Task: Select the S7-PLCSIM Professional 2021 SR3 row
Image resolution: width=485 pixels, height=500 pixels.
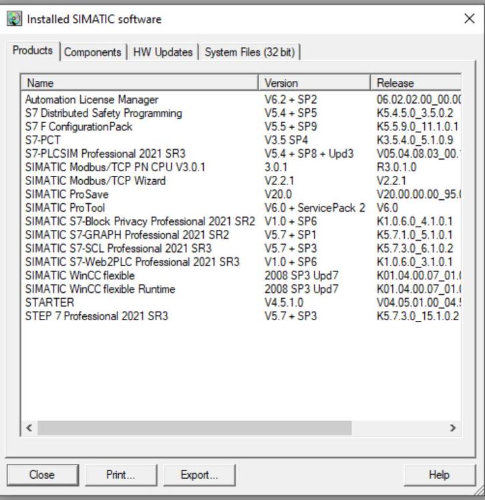Action: click(105, 154)
